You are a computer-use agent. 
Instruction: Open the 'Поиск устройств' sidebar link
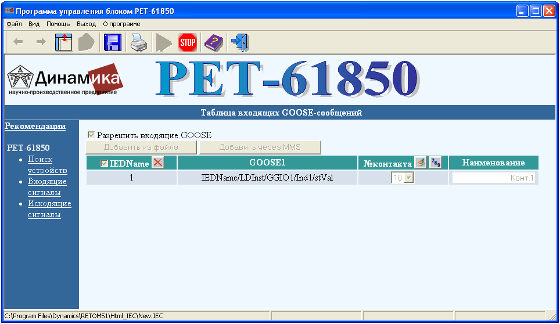point(48,165)
